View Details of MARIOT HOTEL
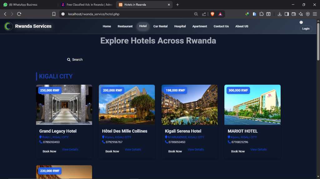 click(x=259, y=149)
